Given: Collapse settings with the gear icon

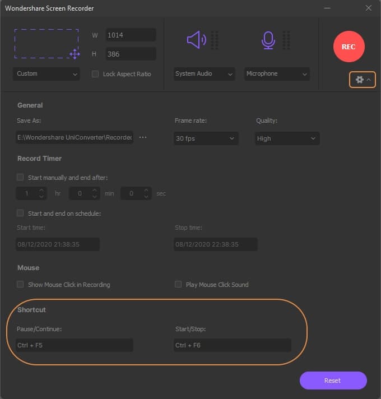Looking at the screenshot, I should (x=362, y=80).
